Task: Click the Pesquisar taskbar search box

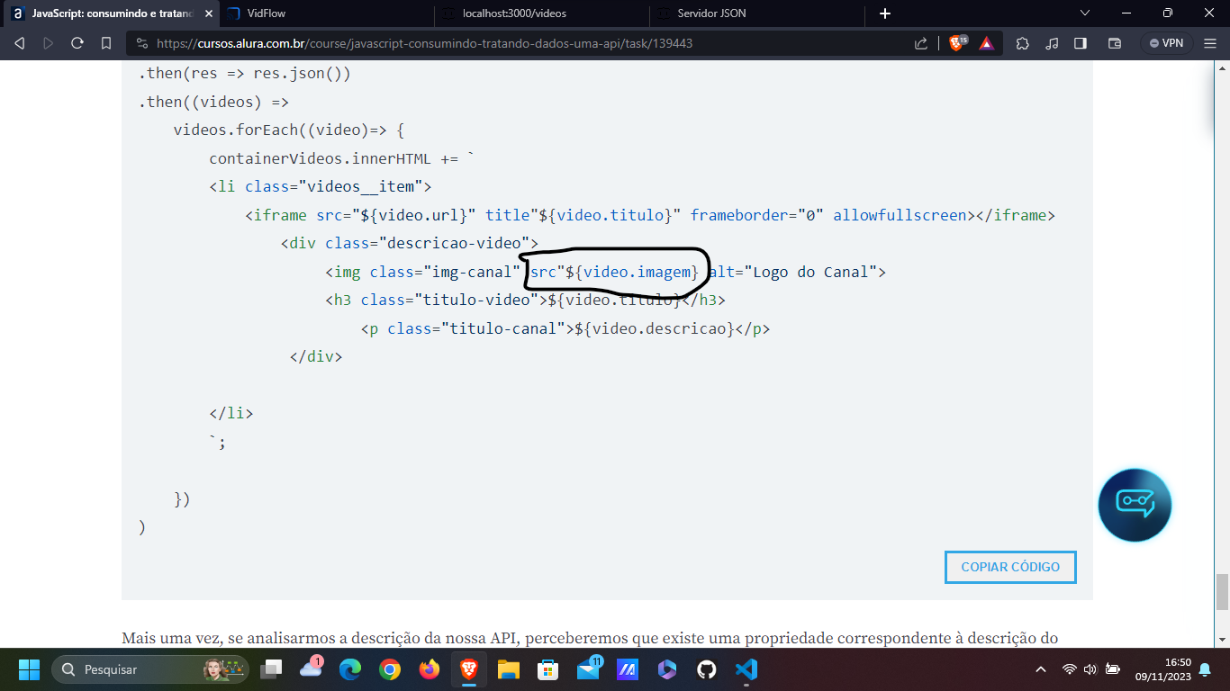Action: pos(150,669)
